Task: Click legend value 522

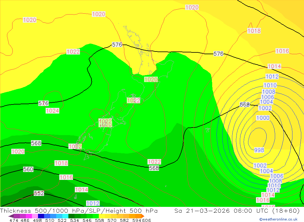Action: [62, 220]
